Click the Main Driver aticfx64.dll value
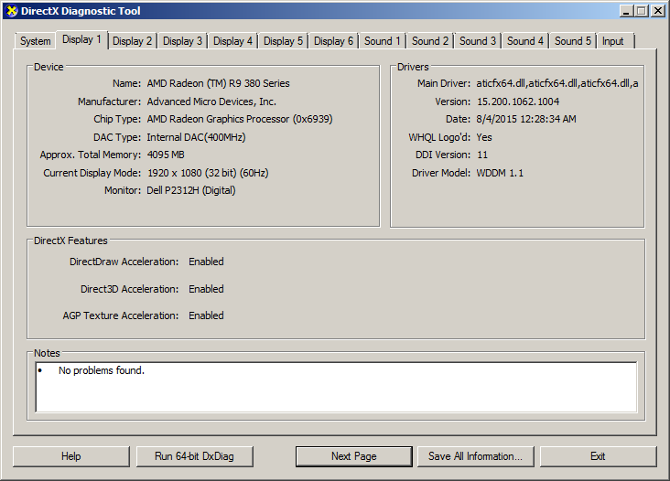 tap(557, 83)
